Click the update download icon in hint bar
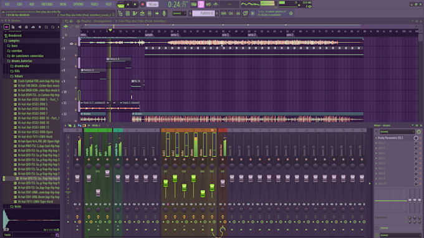The width and height of the screenshot is (424, 238). pyautogui.click(x=291, y=13)
